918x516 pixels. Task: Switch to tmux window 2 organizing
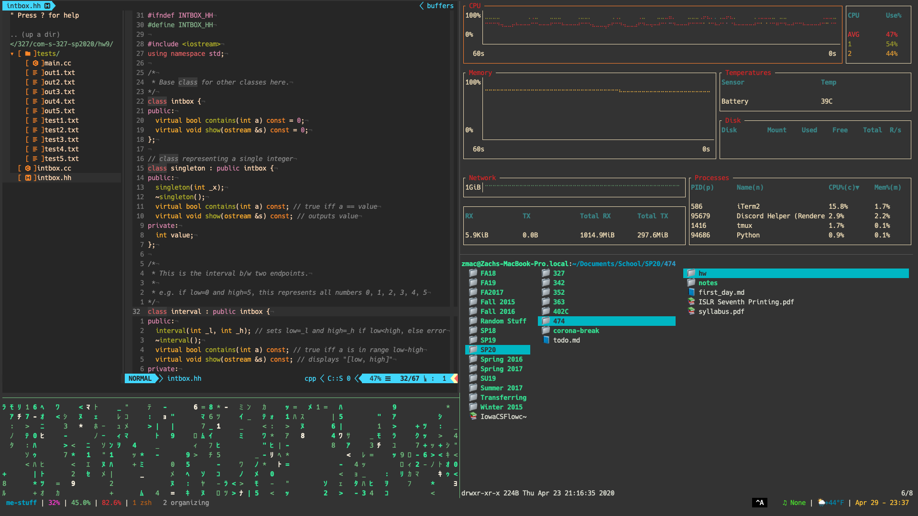point(186,503)
